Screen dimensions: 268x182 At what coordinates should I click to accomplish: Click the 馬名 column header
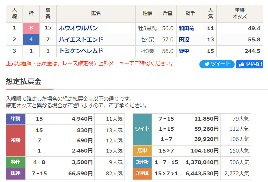96,13
